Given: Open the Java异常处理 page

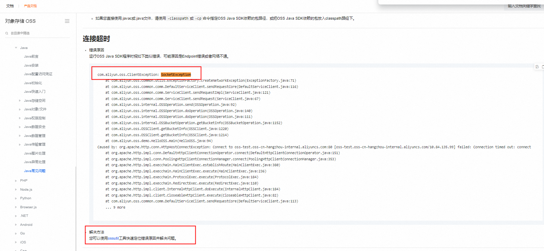Looking at the screenshot, I should [x=35, y=162].
